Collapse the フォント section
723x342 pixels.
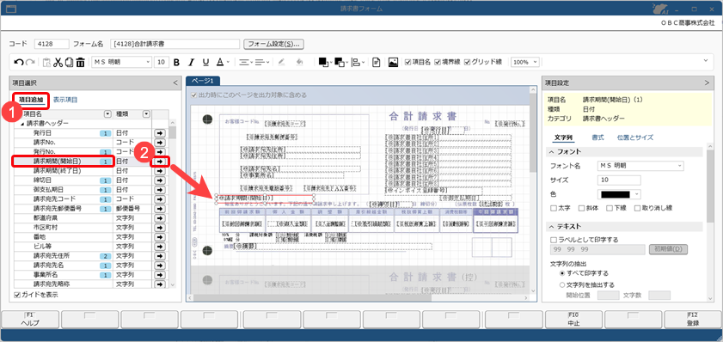(551, 151)
